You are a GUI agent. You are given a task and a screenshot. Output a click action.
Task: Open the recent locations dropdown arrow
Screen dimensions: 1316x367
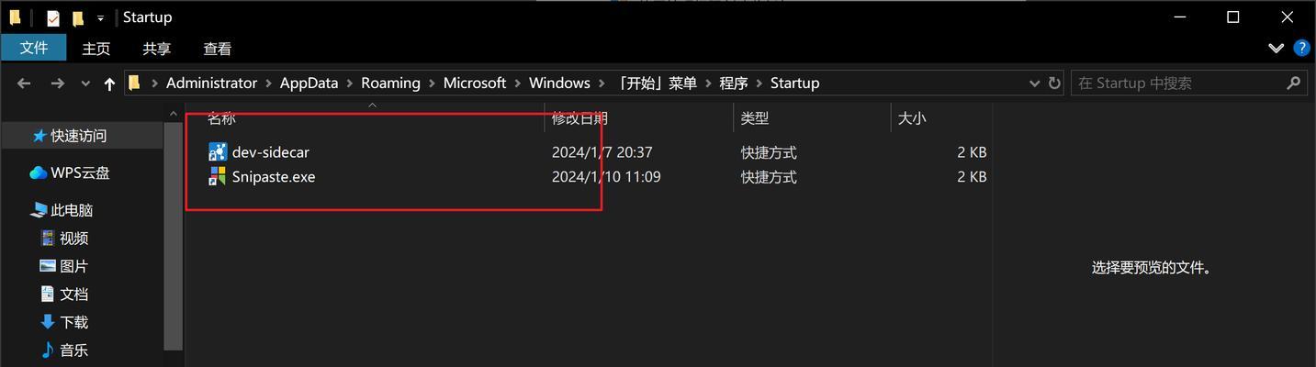(85, 83)
